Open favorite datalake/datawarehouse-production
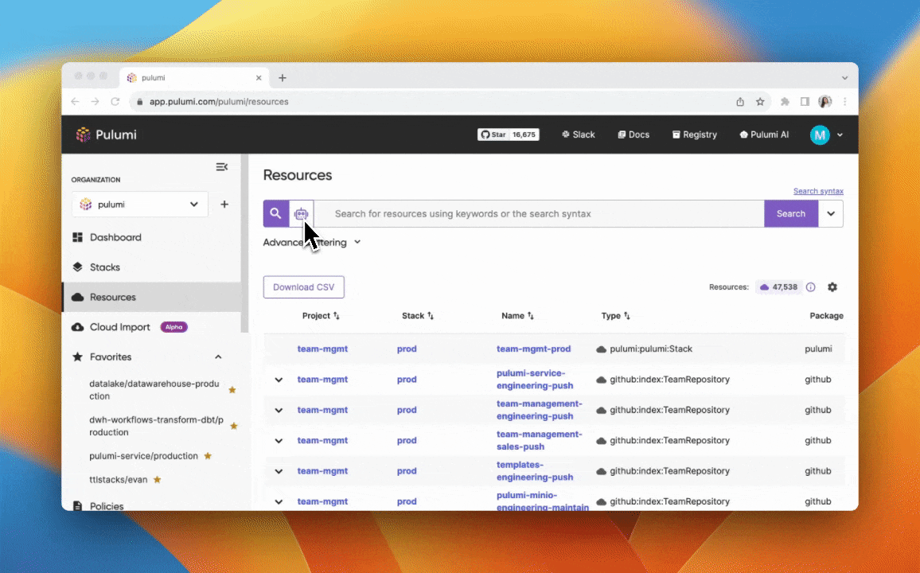920x573 pixels. pos(154,389)
